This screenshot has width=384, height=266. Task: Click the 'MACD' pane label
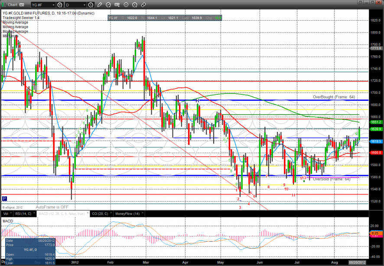click(8, 221)
